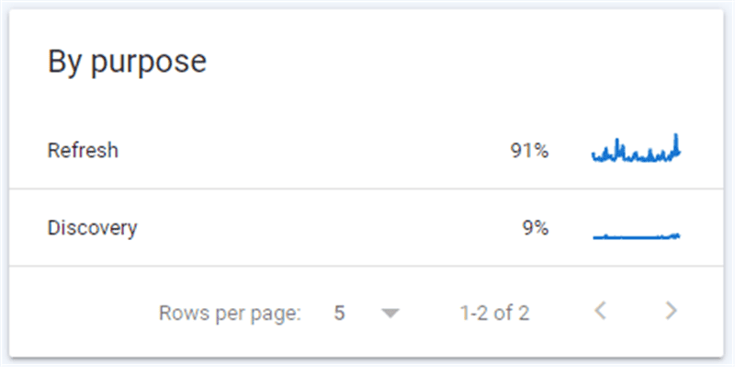
Task: Click the rows per page value 5
Action: pyautogui.click(x=339, y=313)
